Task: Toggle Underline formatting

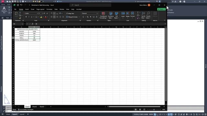Action: click(x=32, y=17)
